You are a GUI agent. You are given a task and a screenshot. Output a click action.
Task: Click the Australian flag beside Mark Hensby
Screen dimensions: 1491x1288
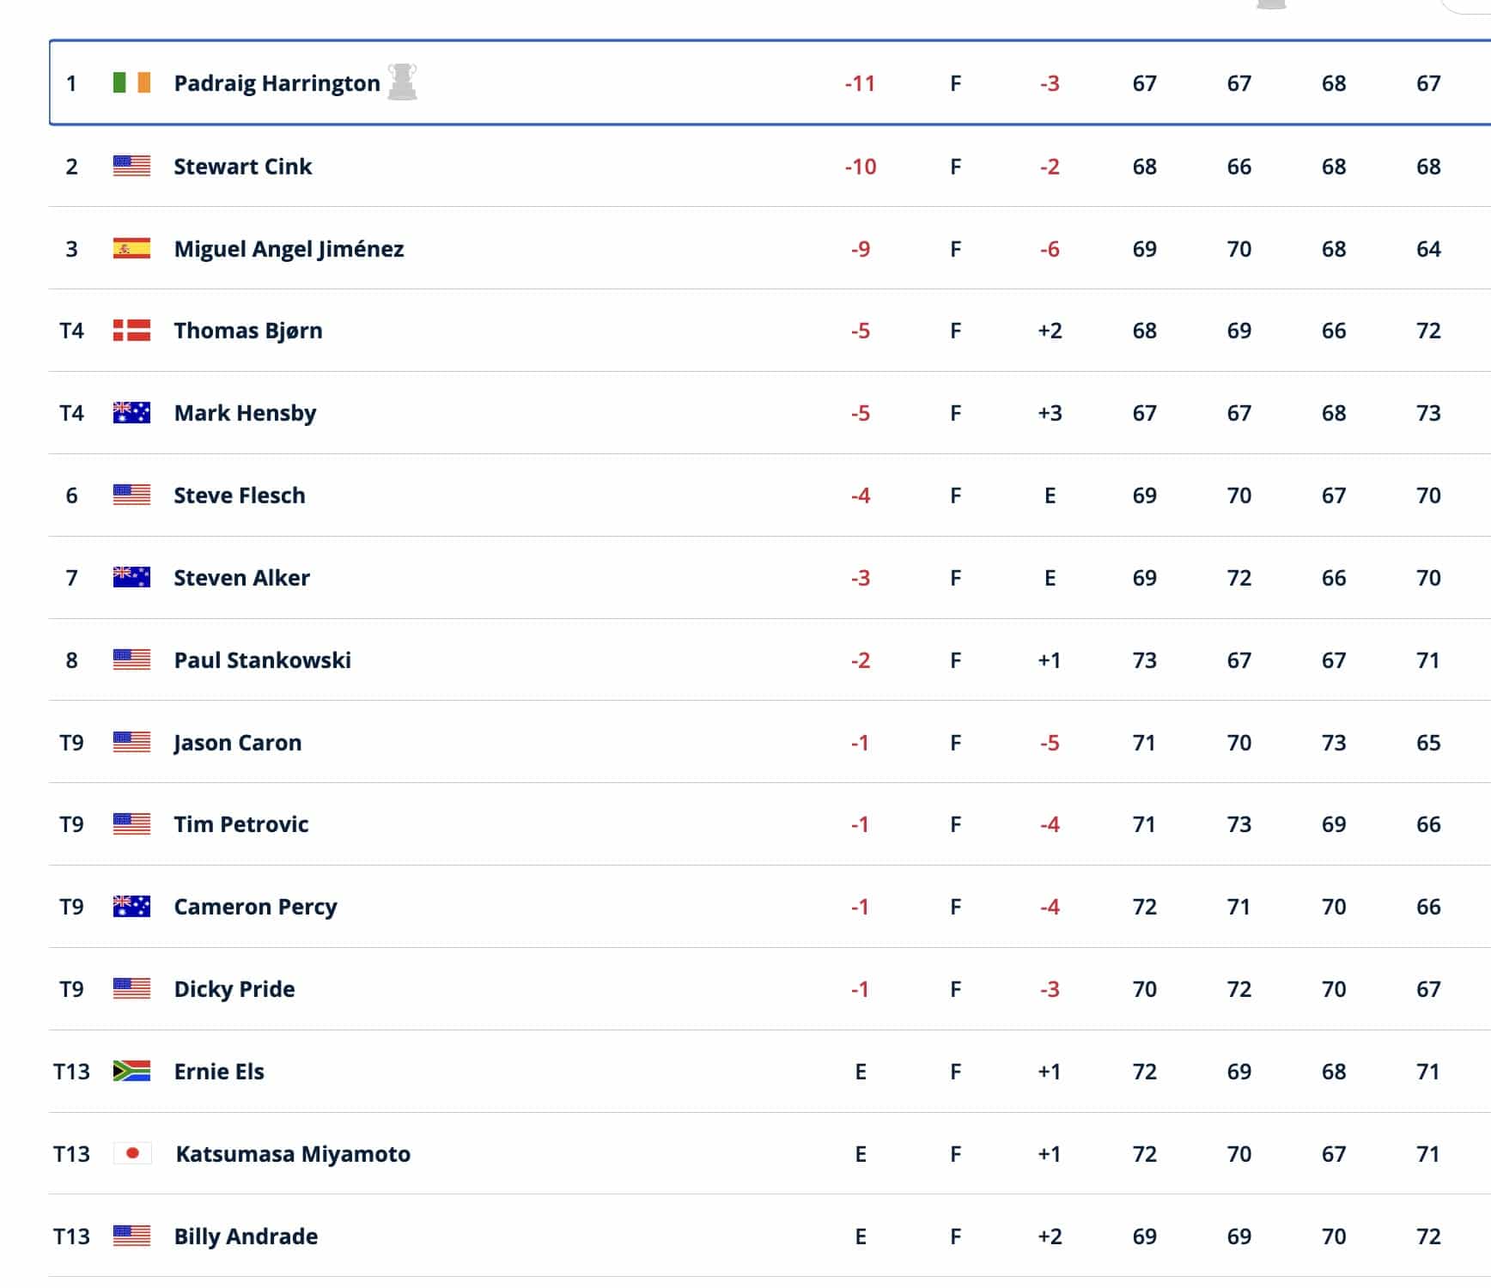click(x=131, y=413)
